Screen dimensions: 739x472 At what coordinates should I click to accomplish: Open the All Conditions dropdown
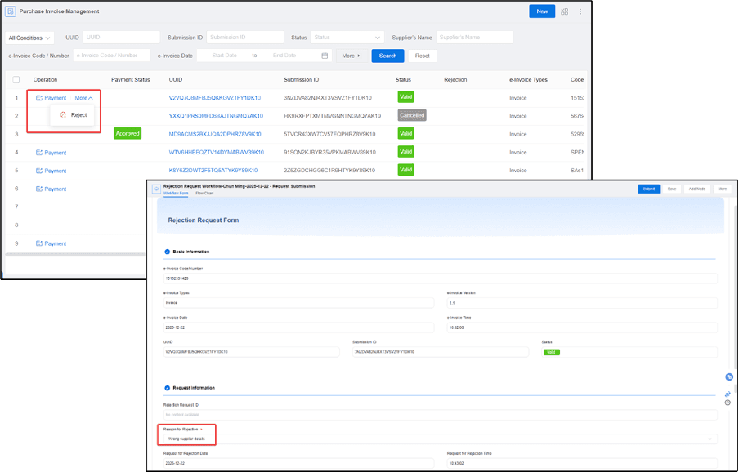[x=29, y=38]
